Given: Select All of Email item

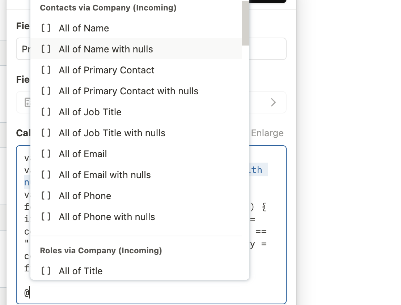Looking at the screenshot, I should click(136, 154).
